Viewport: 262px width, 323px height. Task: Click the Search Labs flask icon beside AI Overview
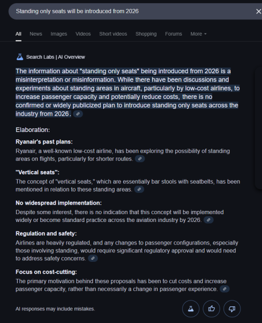[x=20, y=57]
